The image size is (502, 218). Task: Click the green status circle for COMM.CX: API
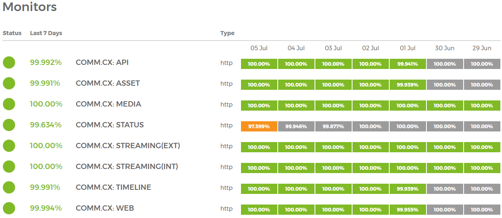pos(9,62)
